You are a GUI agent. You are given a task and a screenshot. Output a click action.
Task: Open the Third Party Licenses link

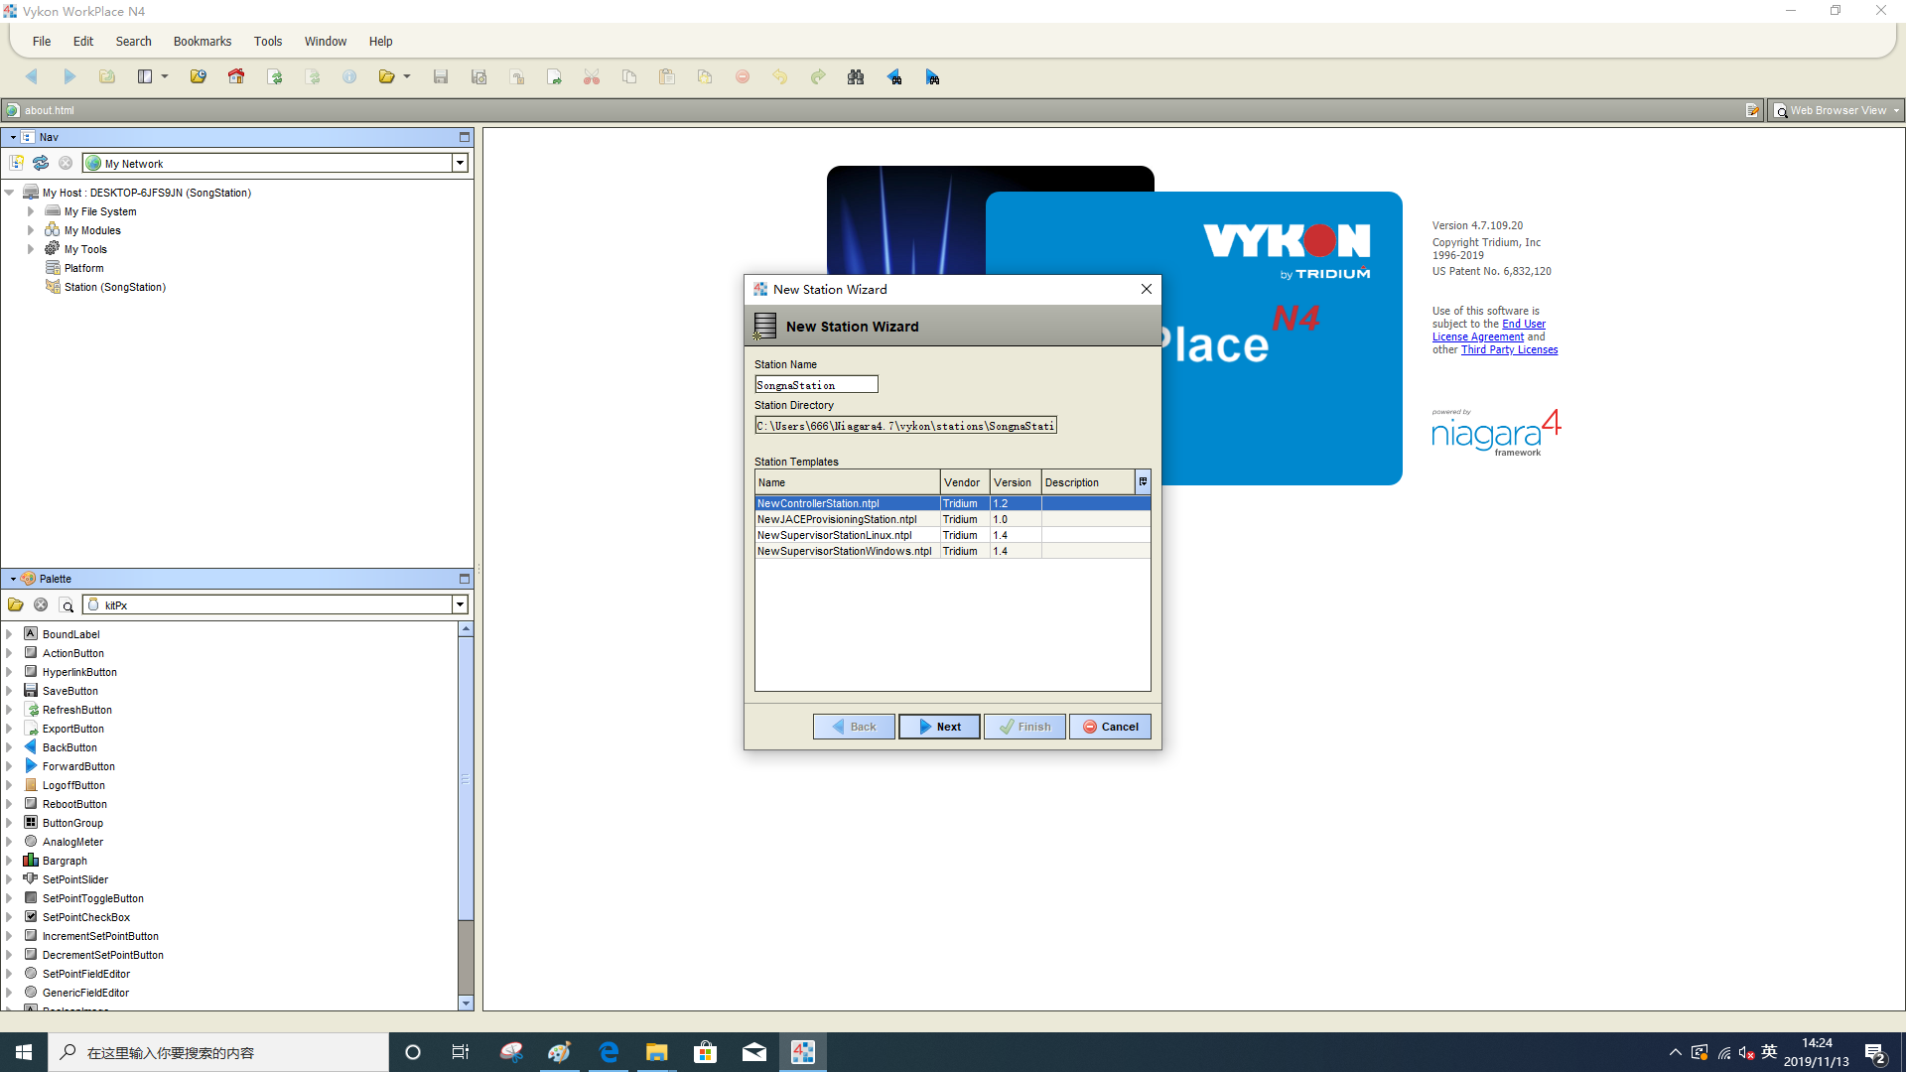pos(1509,349)
